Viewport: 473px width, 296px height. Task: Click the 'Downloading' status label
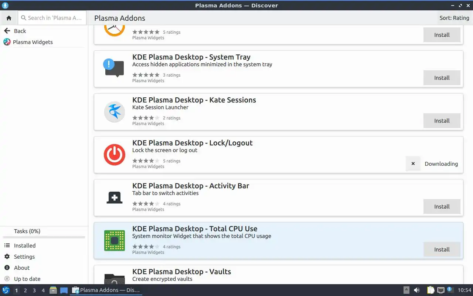tap(441, 164)
